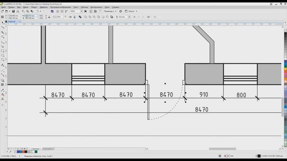Toggle Show Rulers in the standard toolbar
This screenshot has width=287, height=161.
tap(91, 11)
